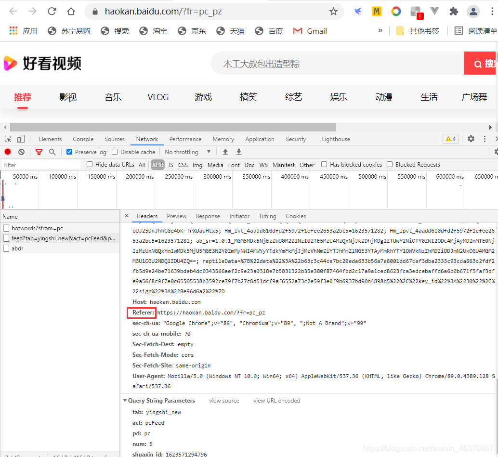Bookmark this page with the star icon

point(333,12)
